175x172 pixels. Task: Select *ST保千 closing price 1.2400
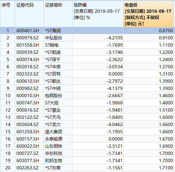tap(166, 59)
